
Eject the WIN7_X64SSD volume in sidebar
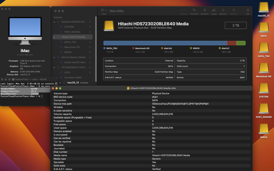pyautogui.click(x=90, y=32)
